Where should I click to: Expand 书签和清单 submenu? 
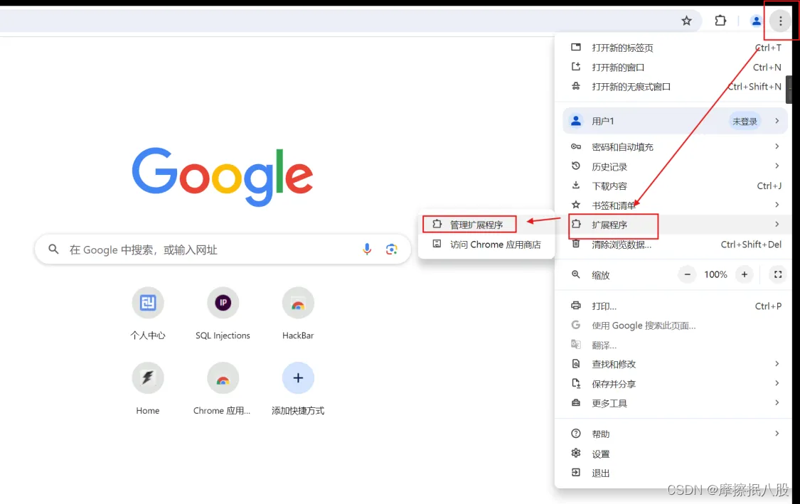(675, 205)
